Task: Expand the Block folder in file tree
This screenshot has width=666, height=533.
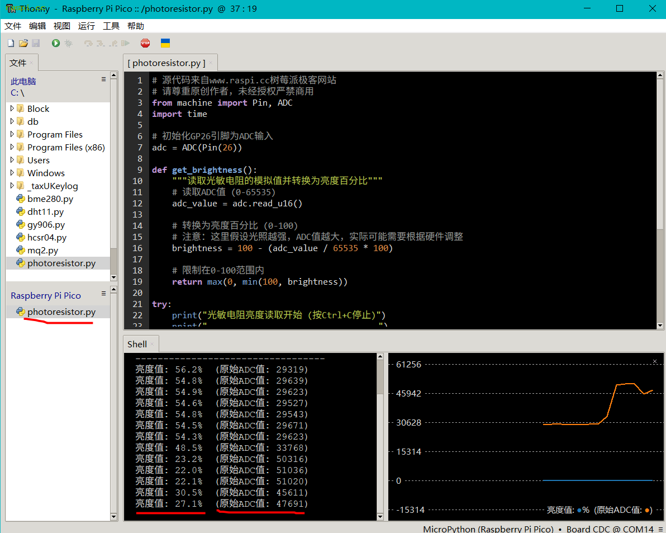Action: [x=12, y=109]
